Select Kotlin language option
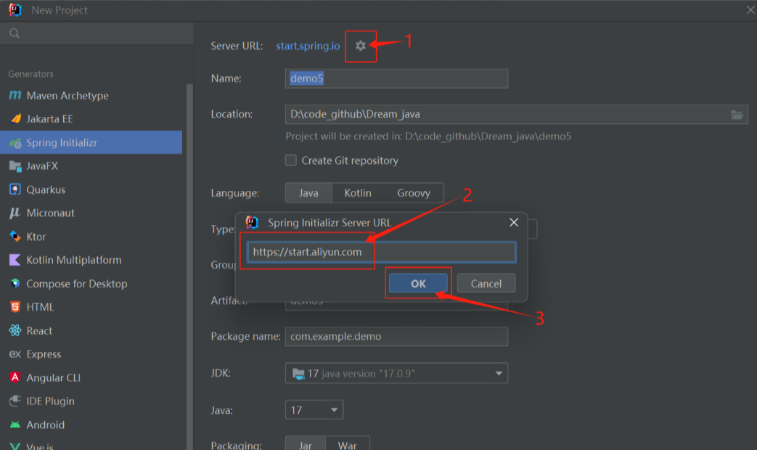This screenshot has width=757, height=450. pyautogui.click(x=358, y=192)
